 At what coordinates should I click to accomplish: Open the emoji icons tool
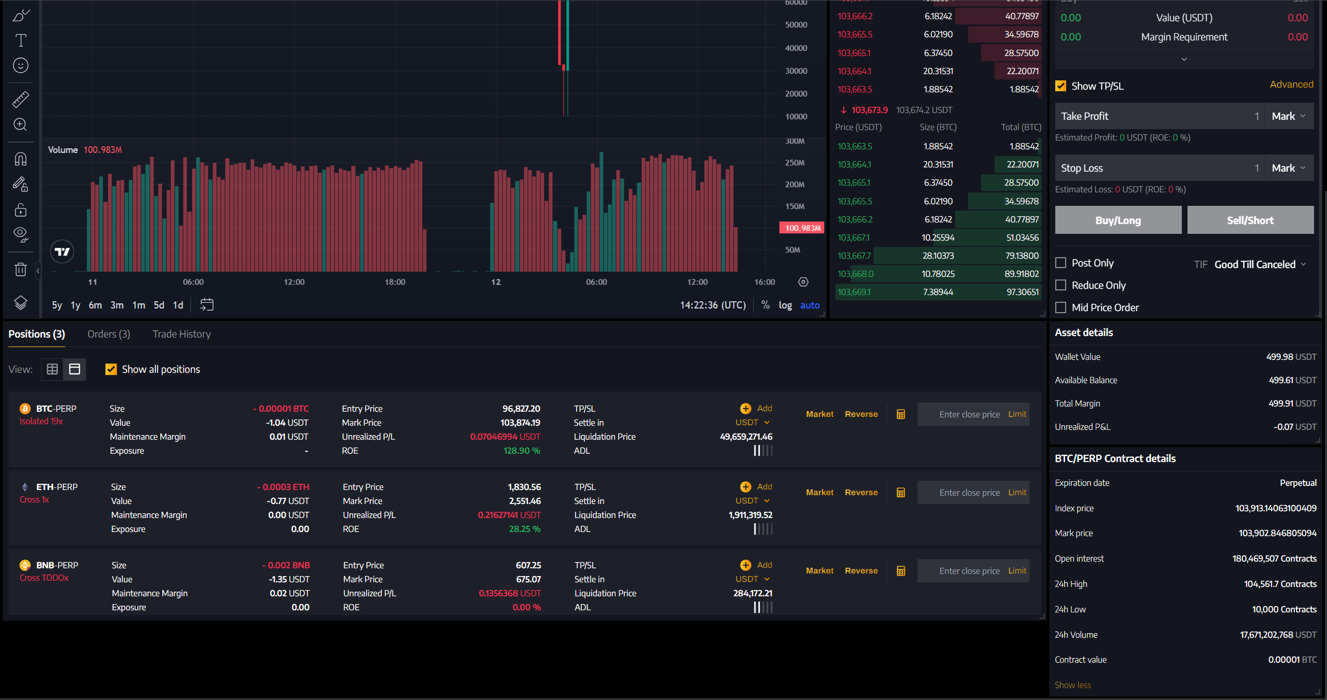21,65
